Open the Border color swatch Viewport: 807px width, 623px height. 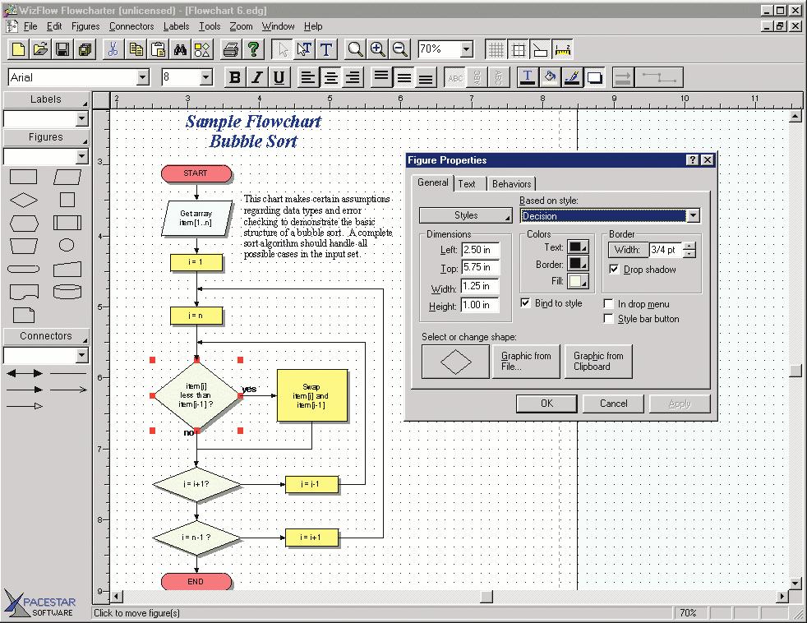(578, 264)
